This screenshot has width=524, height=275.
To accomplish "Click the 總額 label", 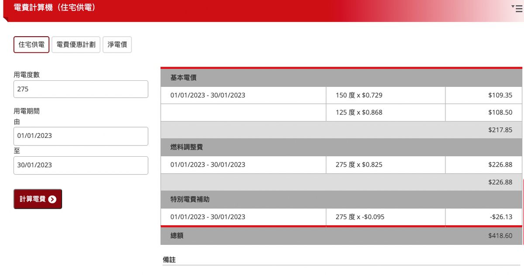I will [x=177, y=236].
